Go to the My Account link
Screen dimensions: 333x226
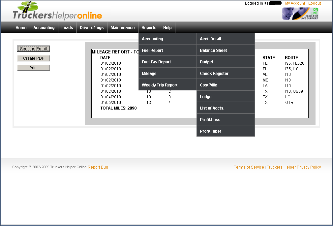pyautogui.click(x=295, y=3)
